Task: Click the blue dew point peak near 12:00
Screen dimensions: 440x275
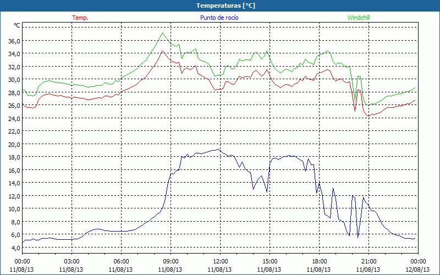Action: click(x=217, y=149)
